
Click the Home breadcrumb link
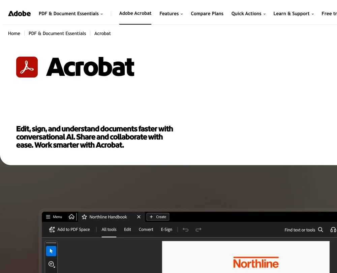point(14,33)
